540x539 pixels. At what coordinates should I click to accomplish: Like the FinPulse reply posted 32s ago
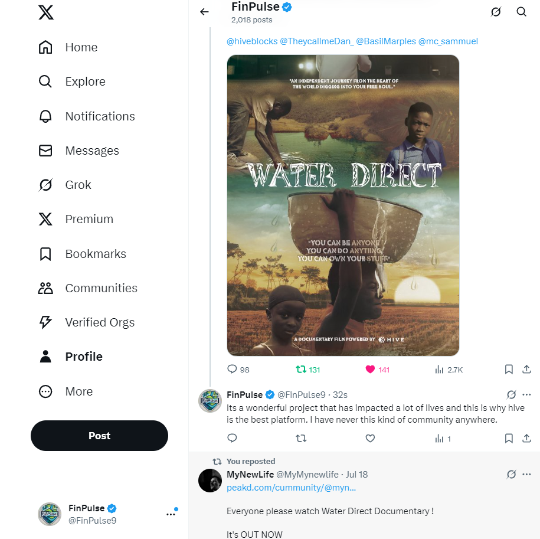click(x=370, y=438)
